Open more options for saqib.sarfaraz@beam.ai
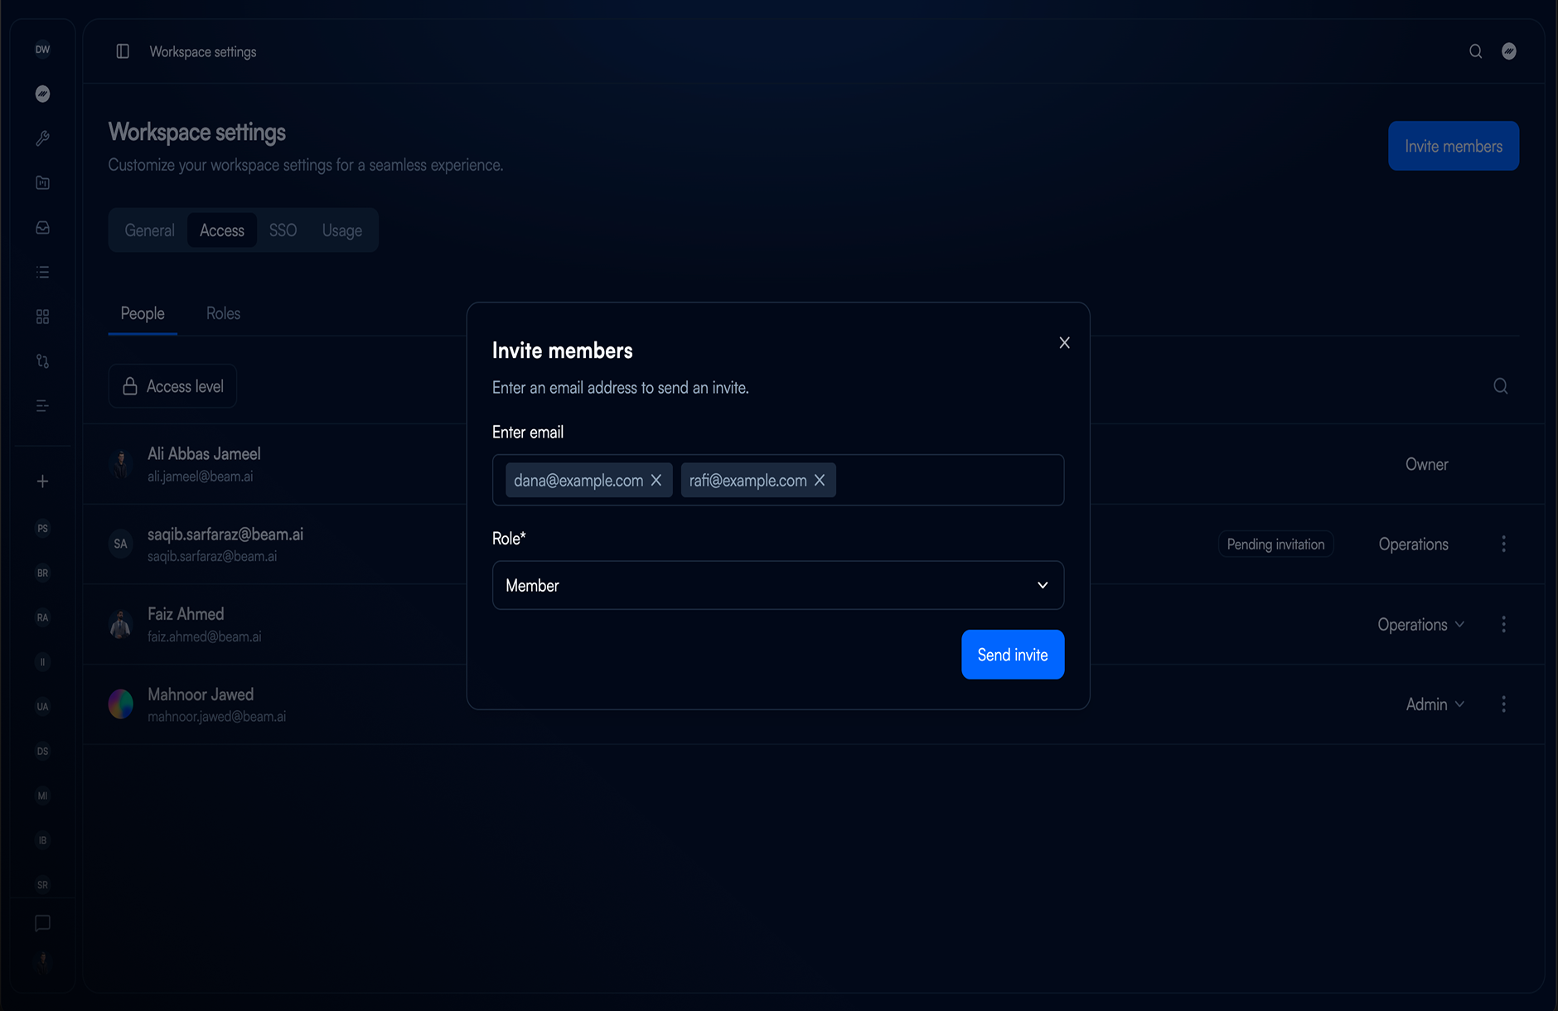1558x1011 pixels. tap(1503, 544)
